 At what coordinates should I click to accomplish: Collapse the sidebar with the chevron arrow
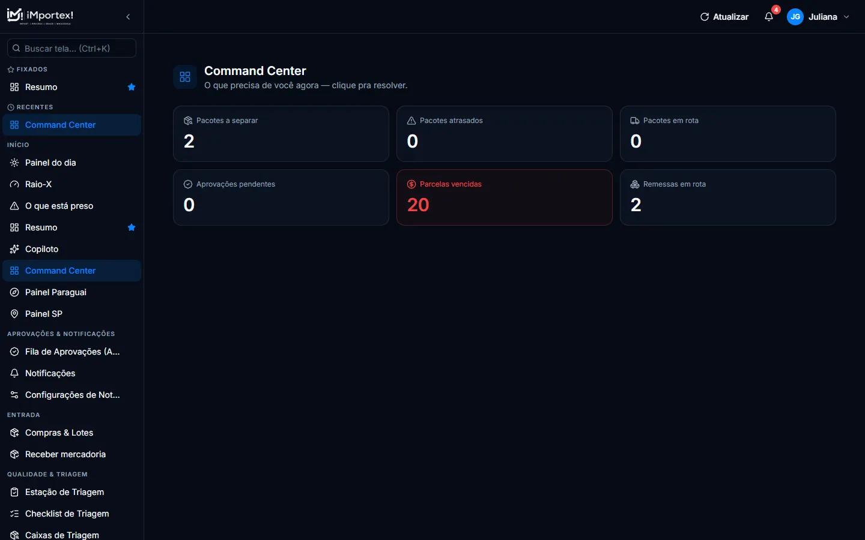pos(128,17)
